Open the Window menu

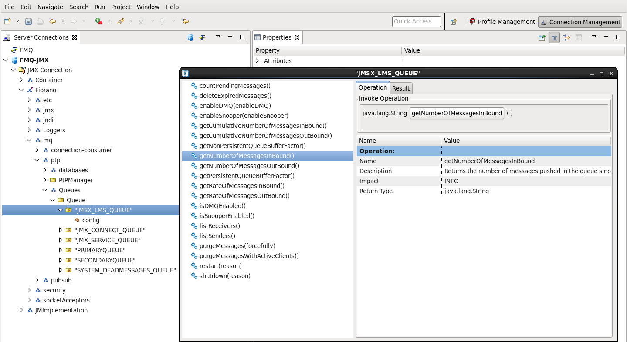click(148, 7)
